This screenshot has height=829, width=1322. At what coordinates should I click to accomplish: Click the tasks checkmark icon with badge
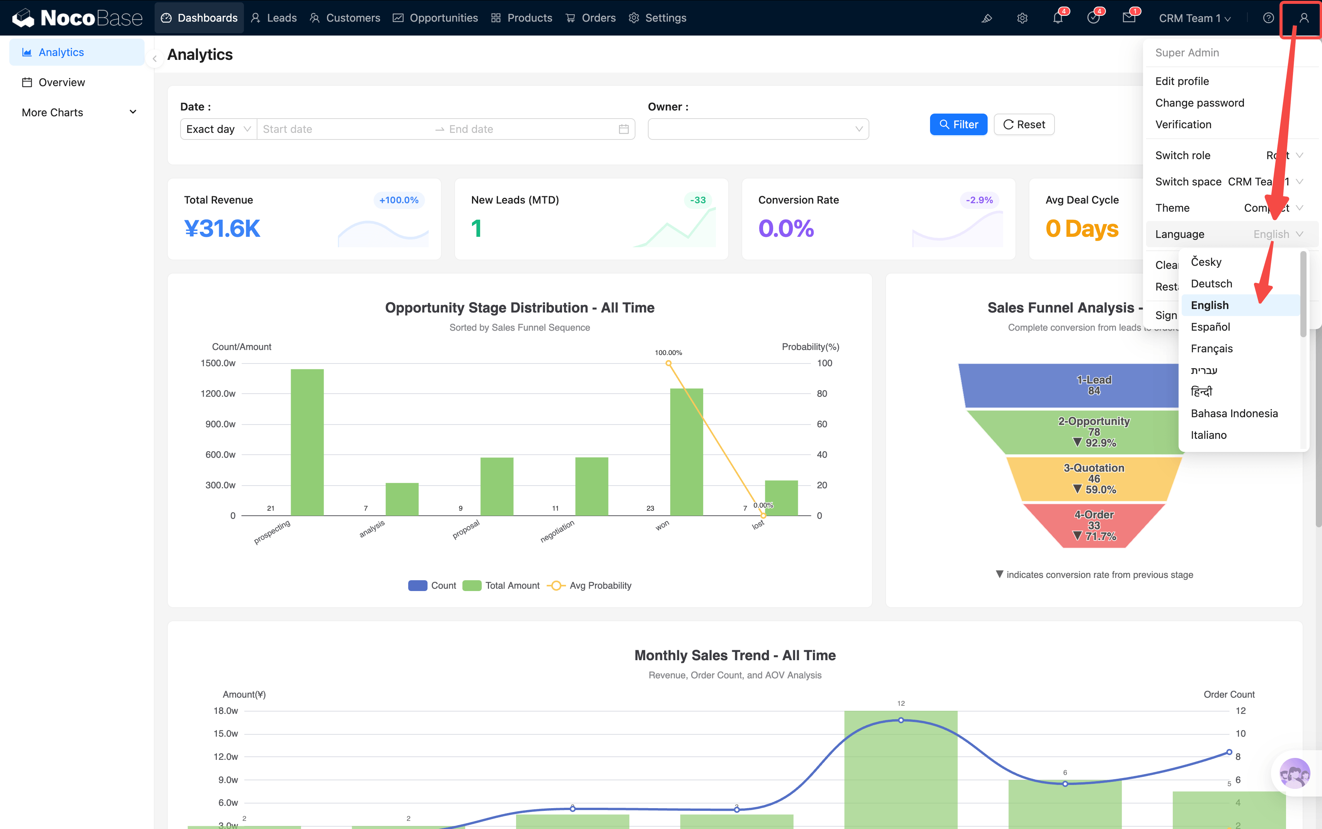coord(1093,18)
